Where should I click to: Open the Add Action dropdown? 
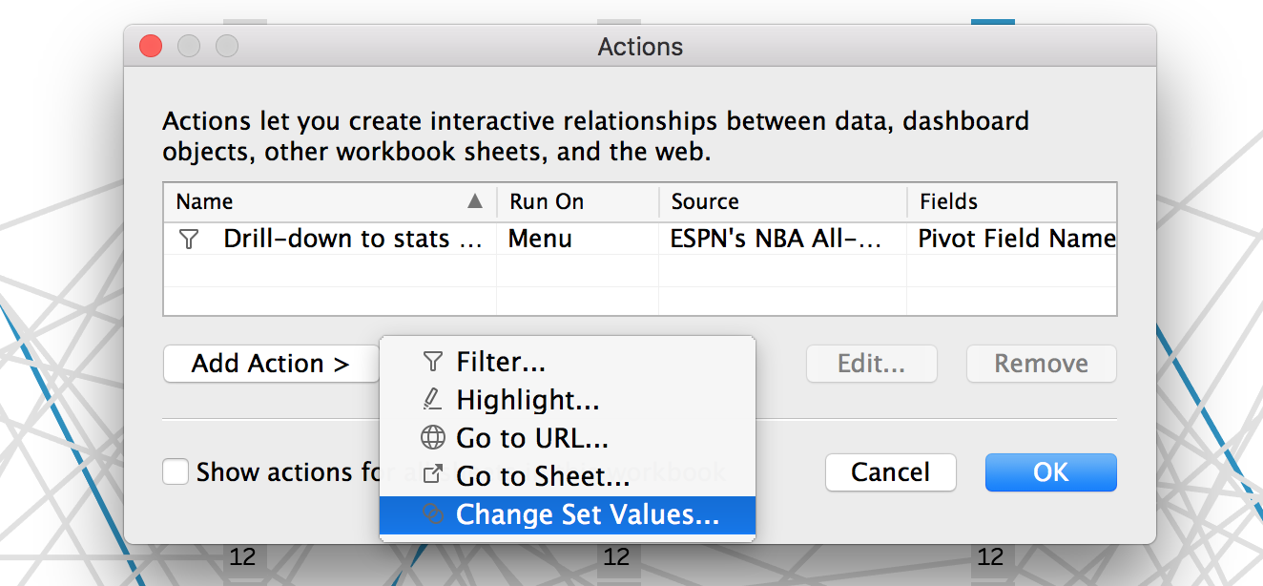tap(271, 363)
